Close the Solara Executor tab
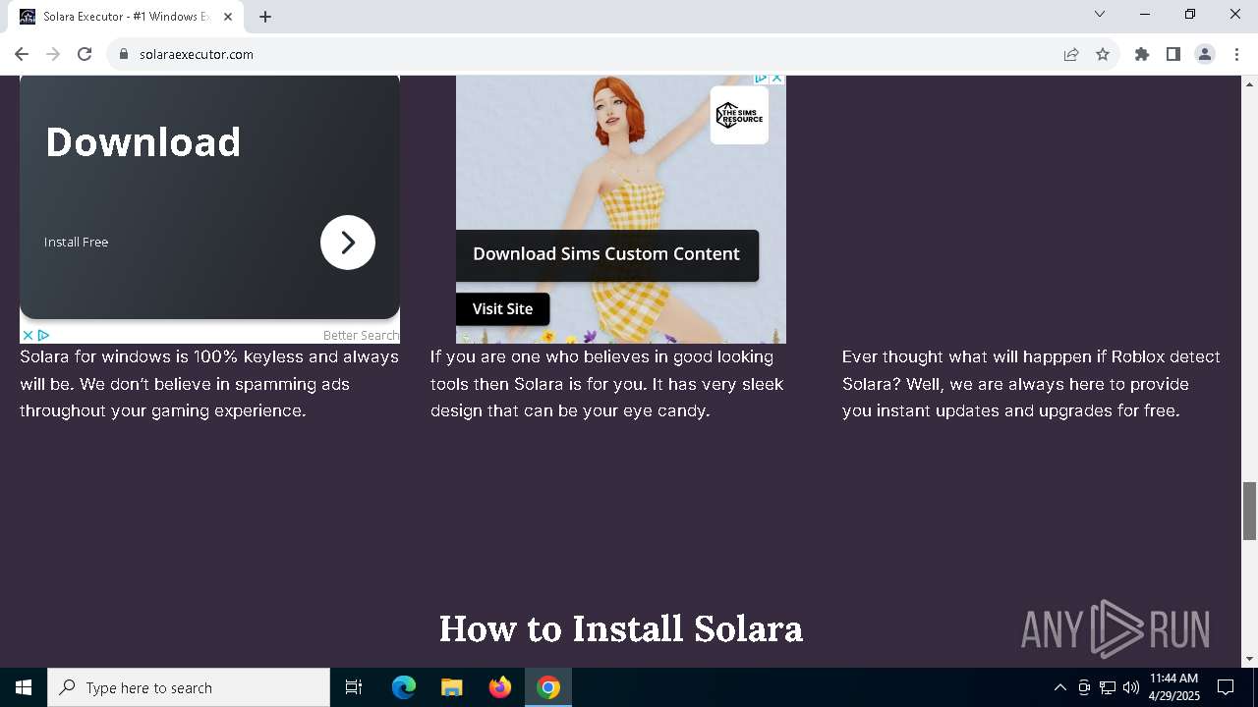 tap(228, 17)
